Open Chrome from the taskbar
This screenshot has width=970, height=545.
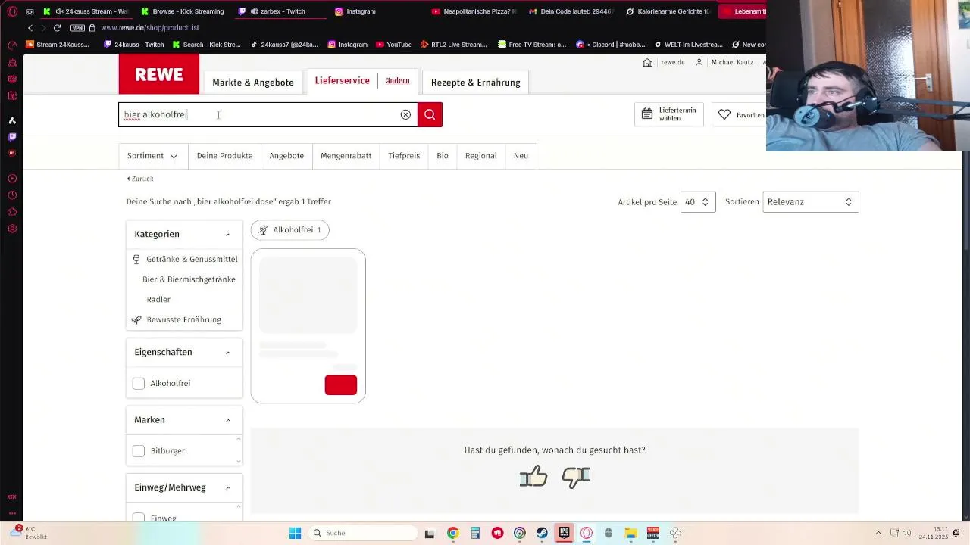point(452,533)
